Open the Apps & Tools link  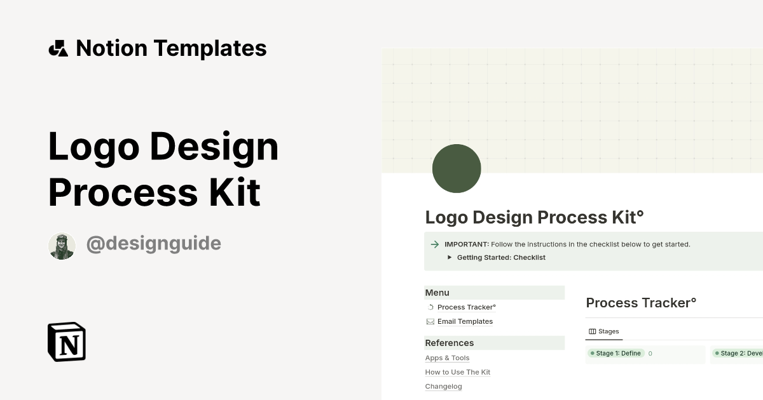[447, 358]
